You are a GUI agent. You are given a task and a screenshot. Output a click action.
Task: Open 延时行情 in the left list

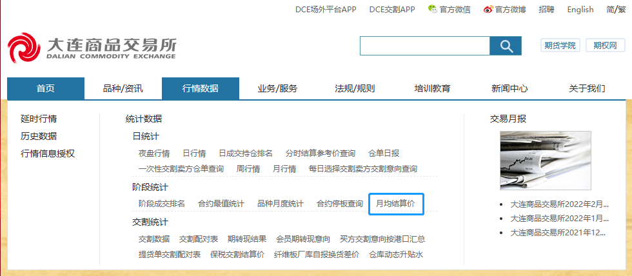coord(39,119)
